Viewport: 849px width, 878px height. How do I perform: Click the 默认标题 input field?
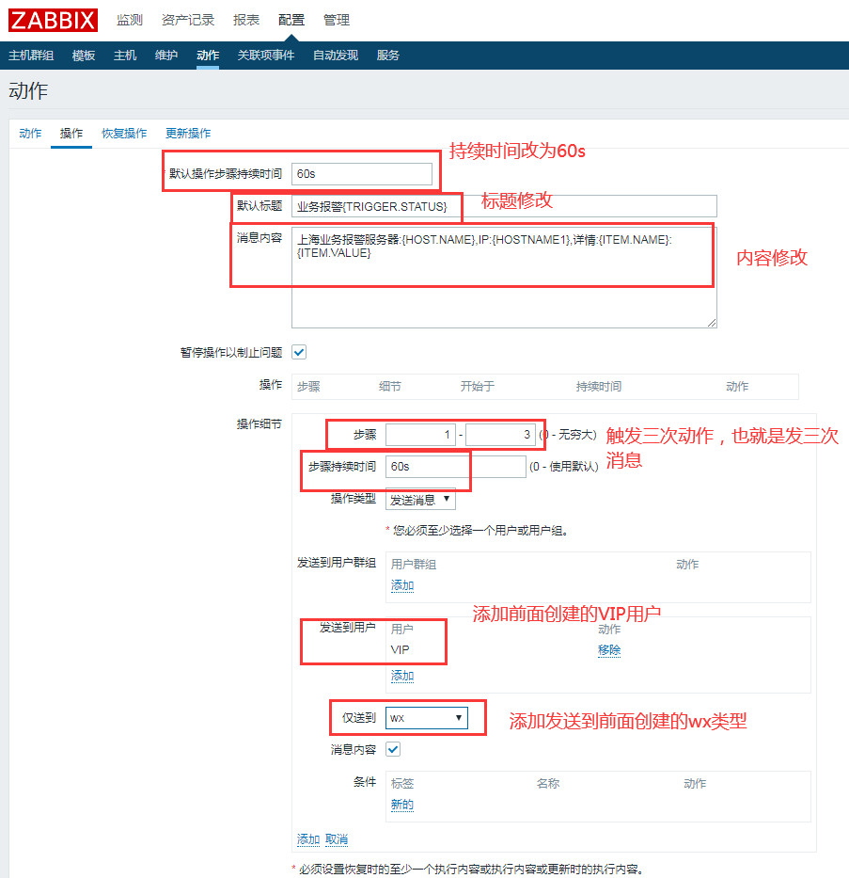click(x=504, y=207)
